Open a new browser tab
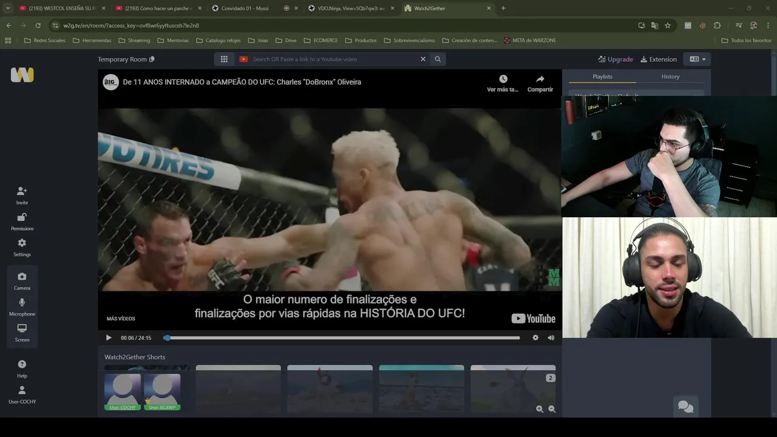This screenshot has width=777, height=437. (503, 8)
